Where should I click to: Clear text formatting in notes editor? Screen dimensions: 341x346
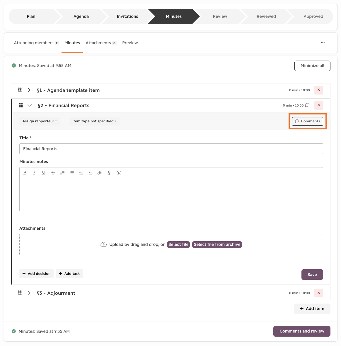[x=119, y=172]
